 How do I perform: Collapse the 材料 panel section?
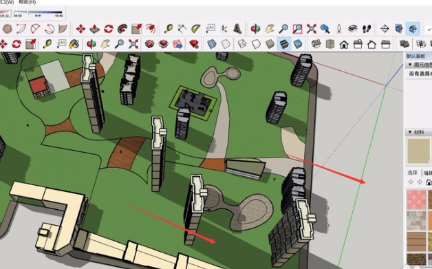tap(410, 132)
